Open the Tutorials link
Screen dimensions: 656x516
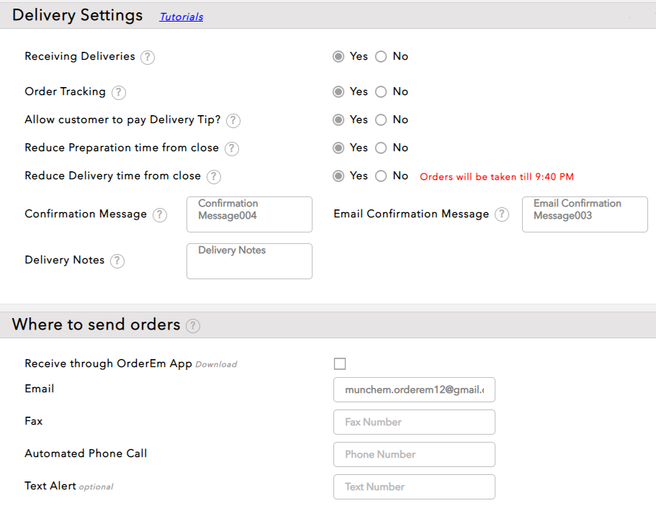click(x=181, y=17)
